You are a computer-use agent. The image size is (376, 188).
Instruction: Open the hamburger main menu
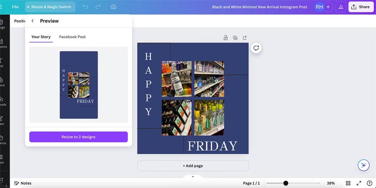[x=1, y=7]
